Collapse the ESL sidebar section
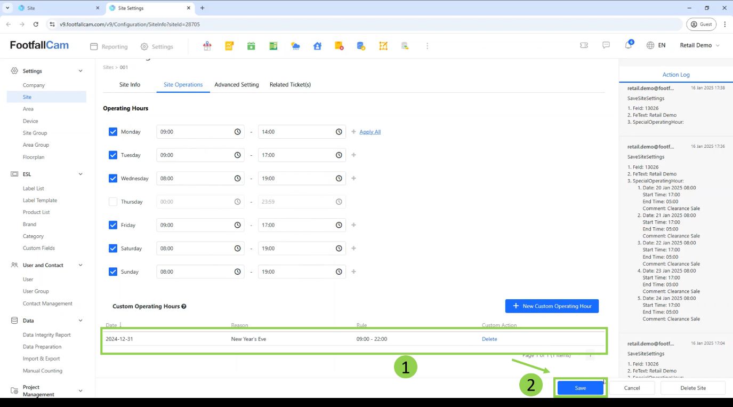The image size is (733, 407). tap(80, 174)
